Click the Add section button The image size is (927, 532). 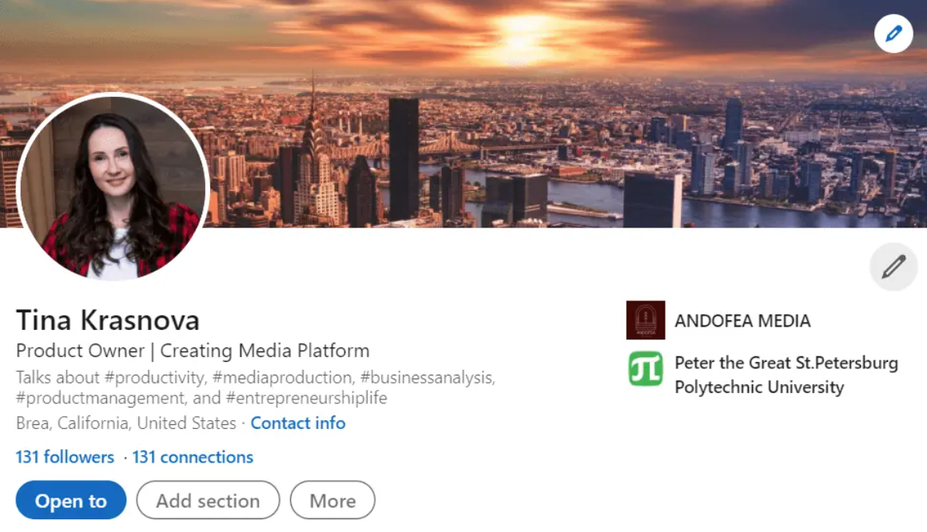coord(208,500)
